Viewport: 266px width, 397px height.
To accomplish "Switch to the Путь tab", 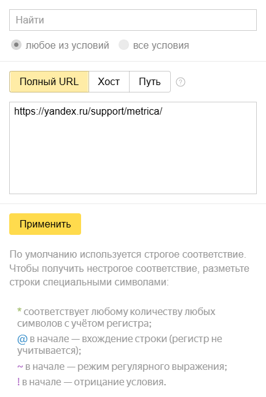I will [x=150, y=82].
